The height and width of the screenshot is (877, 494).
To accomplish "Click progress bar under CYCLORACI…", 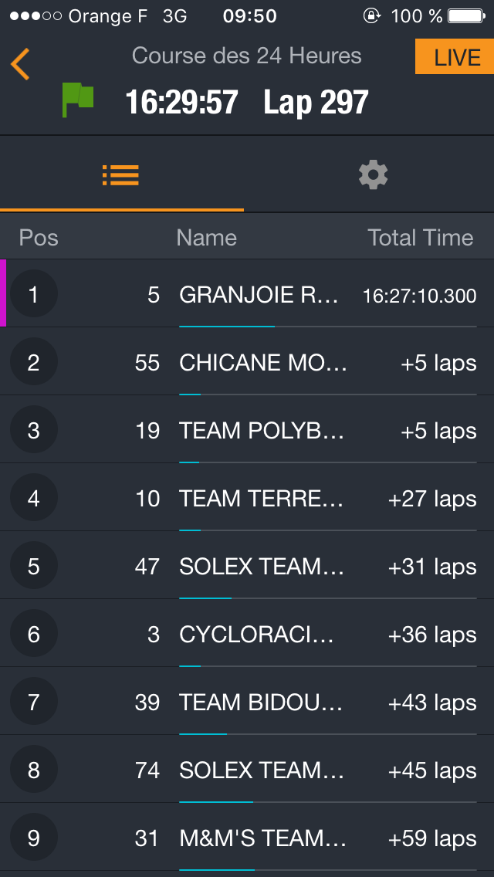I will click(327, 665).
